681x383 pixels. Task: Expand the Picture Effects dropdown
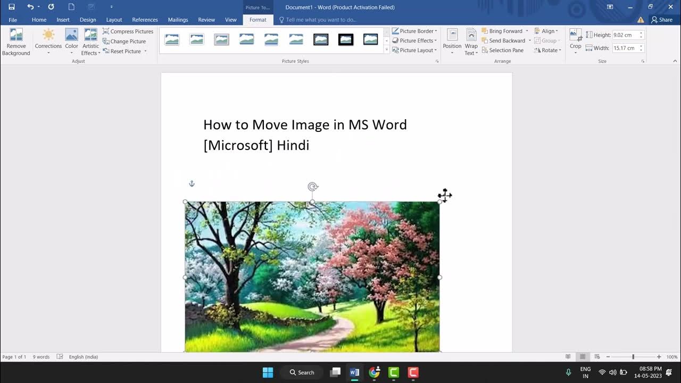click(x=414, y=40)
